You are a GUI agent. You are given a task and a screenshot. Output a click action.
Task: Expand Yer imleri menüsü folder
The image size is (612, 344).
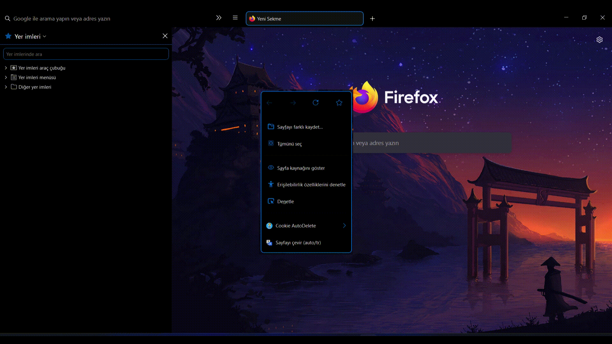pos(6,77)
